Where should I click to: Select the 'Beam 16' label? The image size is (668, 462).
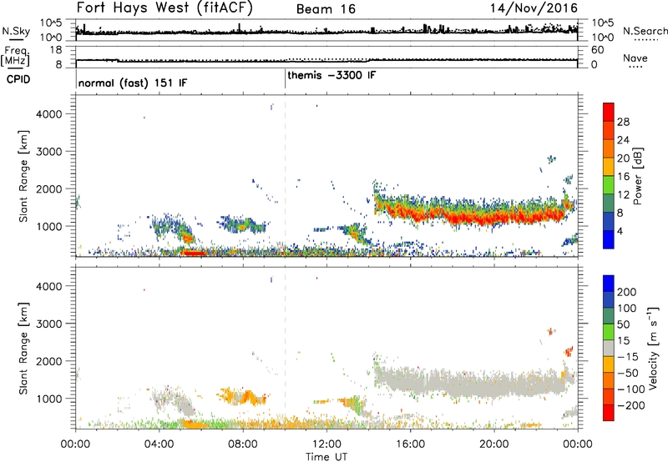[x=326, y=9]
